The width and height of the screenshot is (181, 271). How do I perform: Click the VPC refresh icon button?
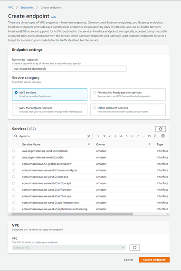click(134, 247)
